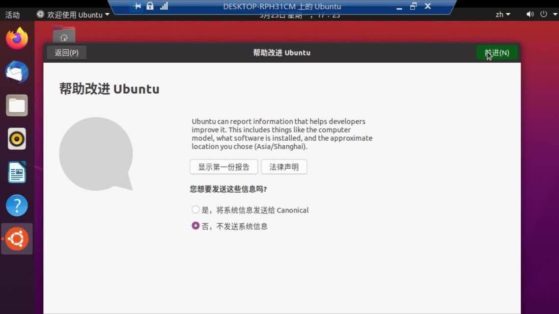Image resolution: width=559 pixels, height=314 pixels.
Task: Open the 欢迎使用 Ubuntu app menu
Action: point(72,14)
